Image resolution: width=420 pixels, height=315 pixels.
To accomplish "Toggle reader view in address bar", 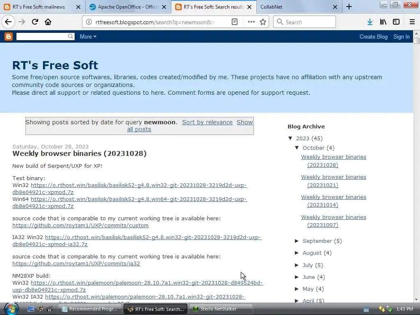I will (234, 22).
